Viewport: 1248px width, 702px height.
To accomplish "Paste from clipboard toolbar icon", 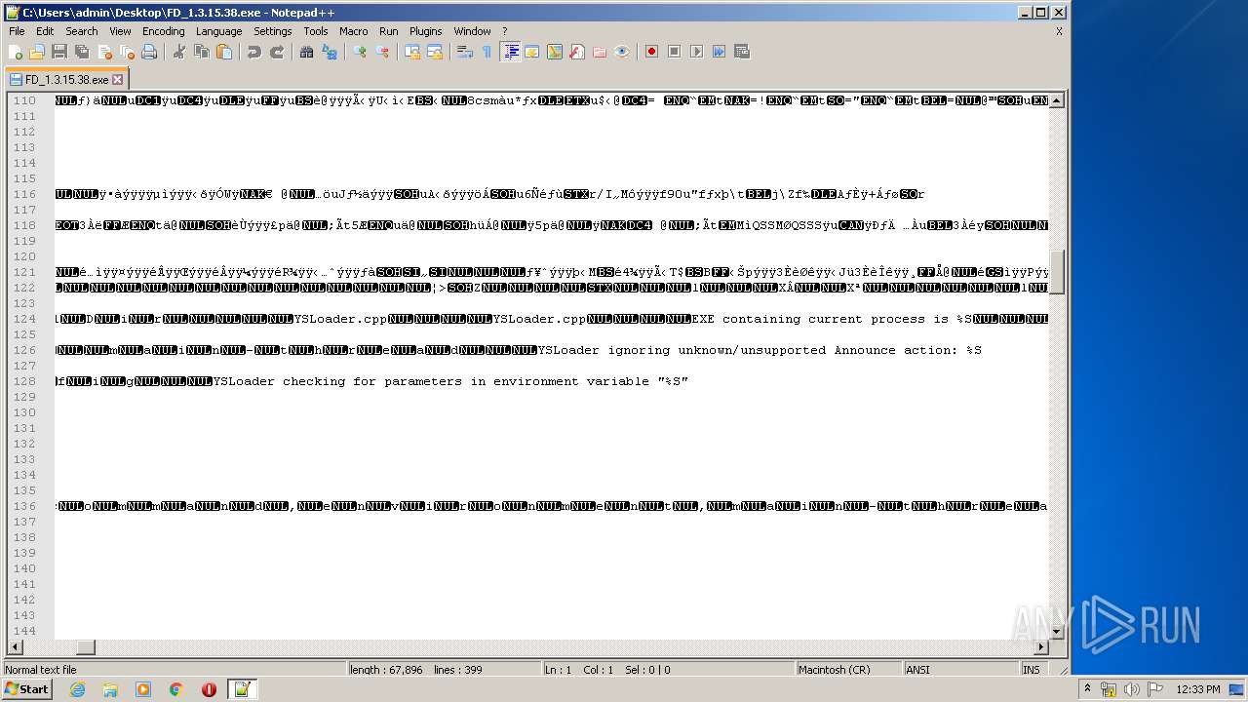I will (x=224, y=52).
